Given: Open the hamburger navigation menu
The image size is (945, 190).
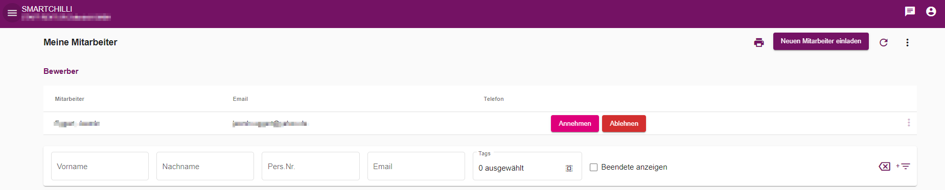Looking at the screenshot, I should [x=12, y=13].
